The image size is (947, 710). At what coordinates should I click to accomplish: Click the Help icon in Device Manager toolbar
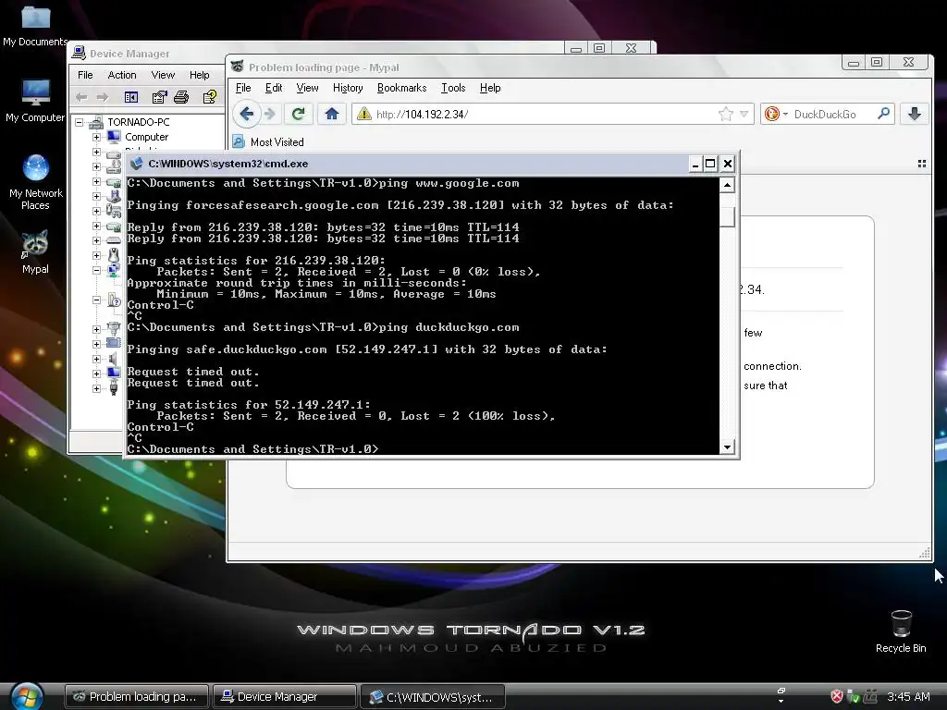tap(210, 97)
